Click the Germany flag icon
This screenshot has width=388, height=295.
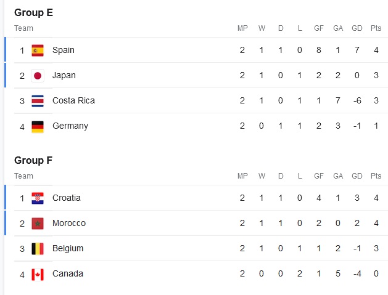click(x=38, y=126)
